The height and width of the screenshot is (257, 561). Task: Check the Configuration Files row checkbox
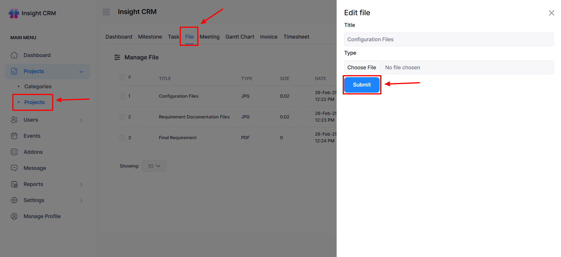pyautogui.click(x=122, y=96)
